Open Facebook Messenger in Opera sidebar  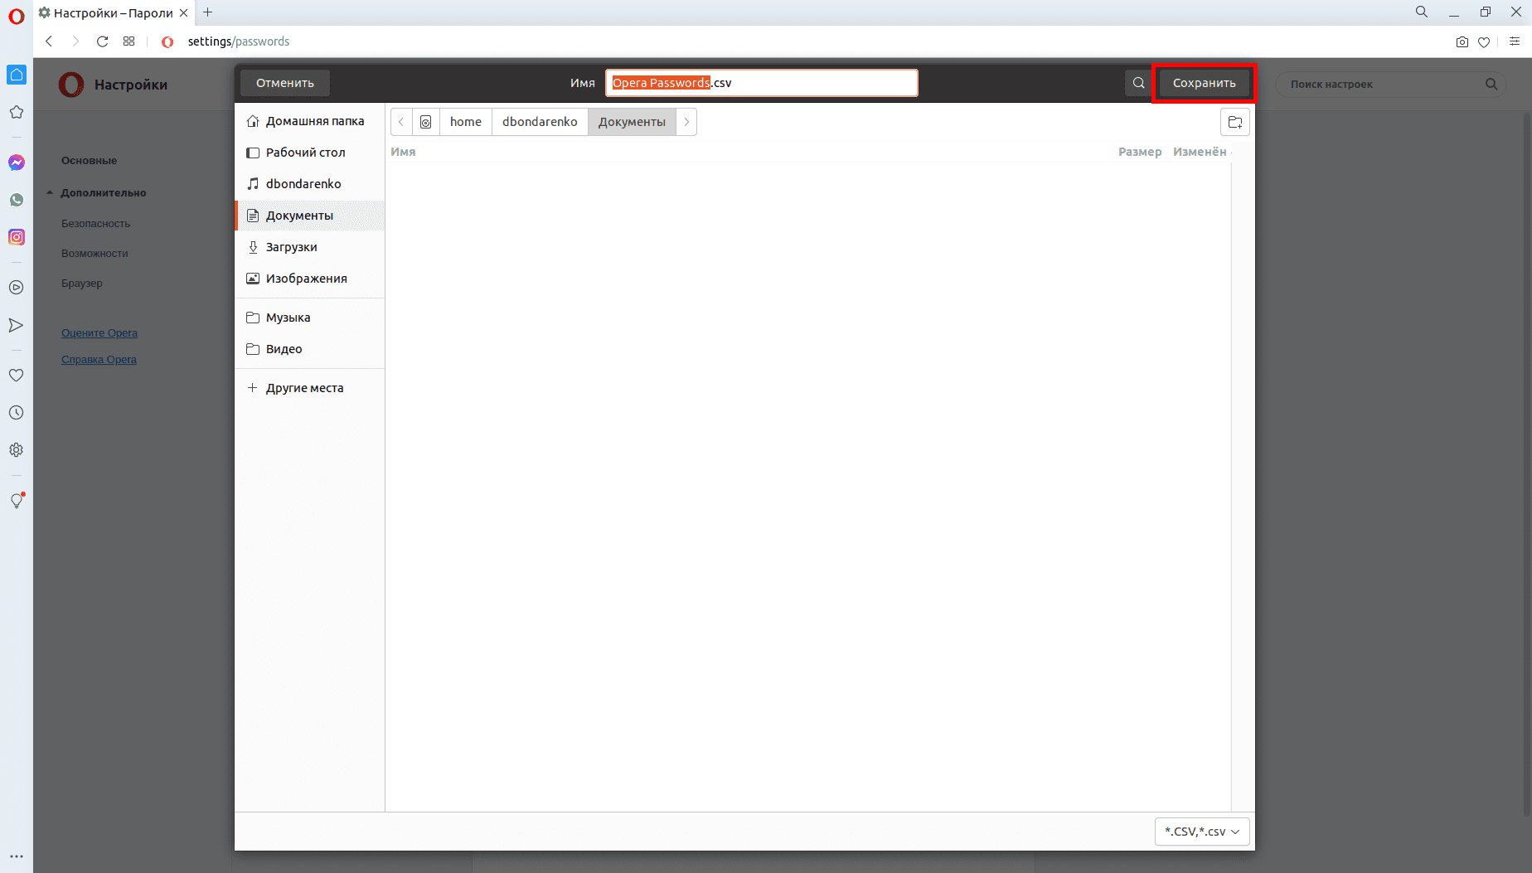[x=17, y=162]
